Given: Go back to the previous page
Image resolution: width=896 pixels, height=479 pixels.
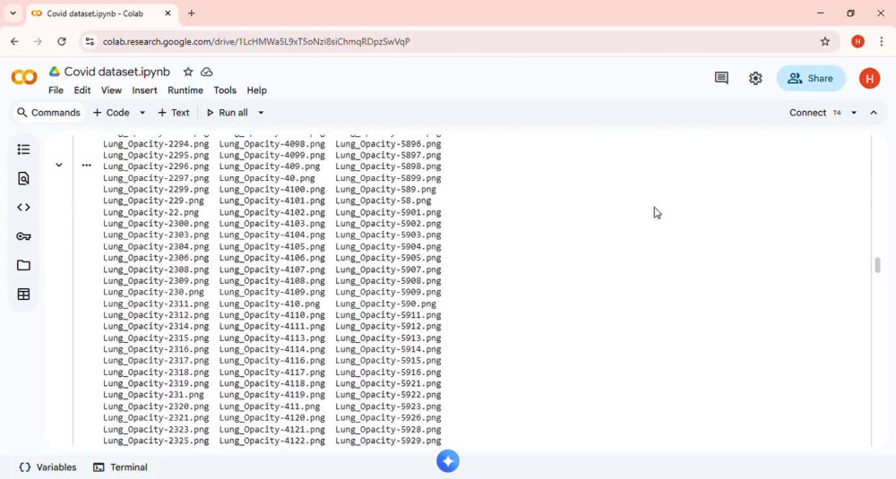Looking at the screenshot, I should pyautogui.click(x=15, y=41).
